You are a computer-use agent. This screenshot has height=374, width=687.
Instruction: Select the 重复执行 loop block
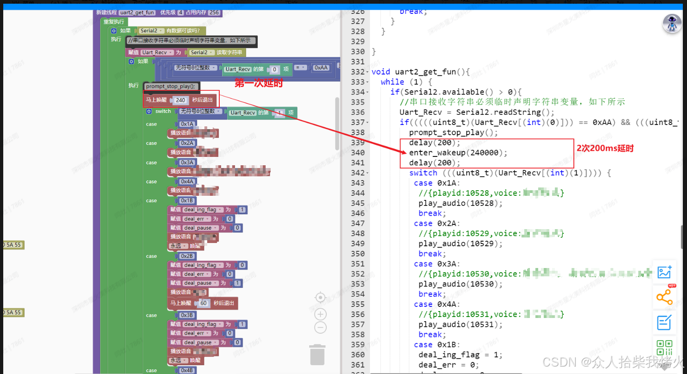point(114,22)
